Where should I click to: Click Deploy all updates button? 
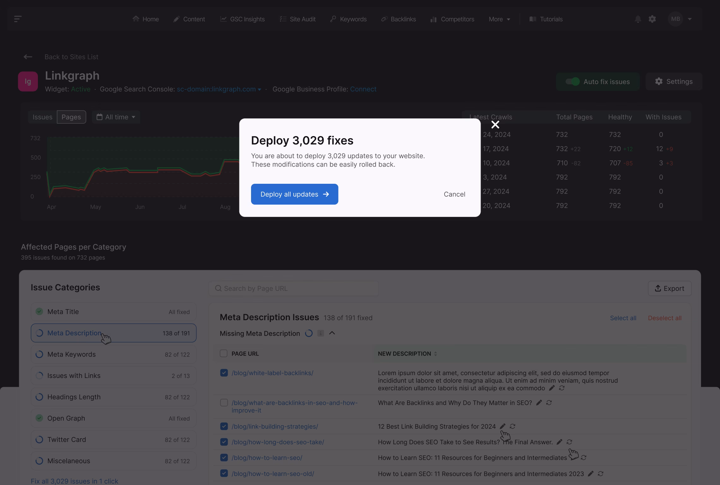click(294, 194)
